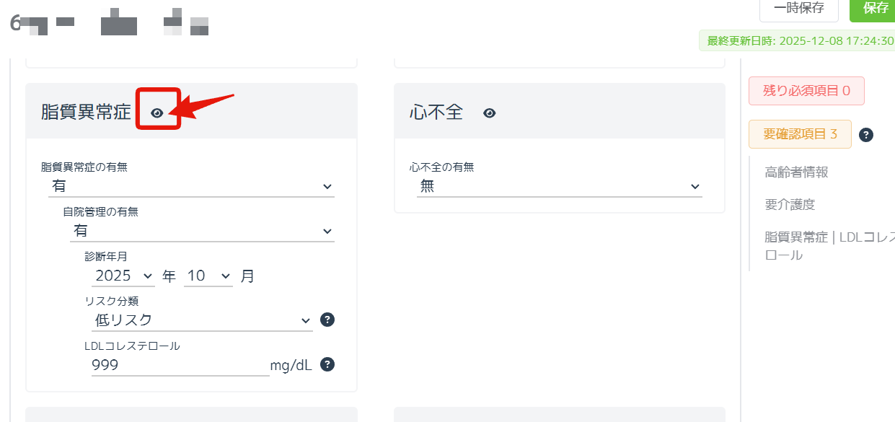This screenshot has width=895, height=422.
Task: Click help icon next to 要確認項目 3
Action: point(866,135)
